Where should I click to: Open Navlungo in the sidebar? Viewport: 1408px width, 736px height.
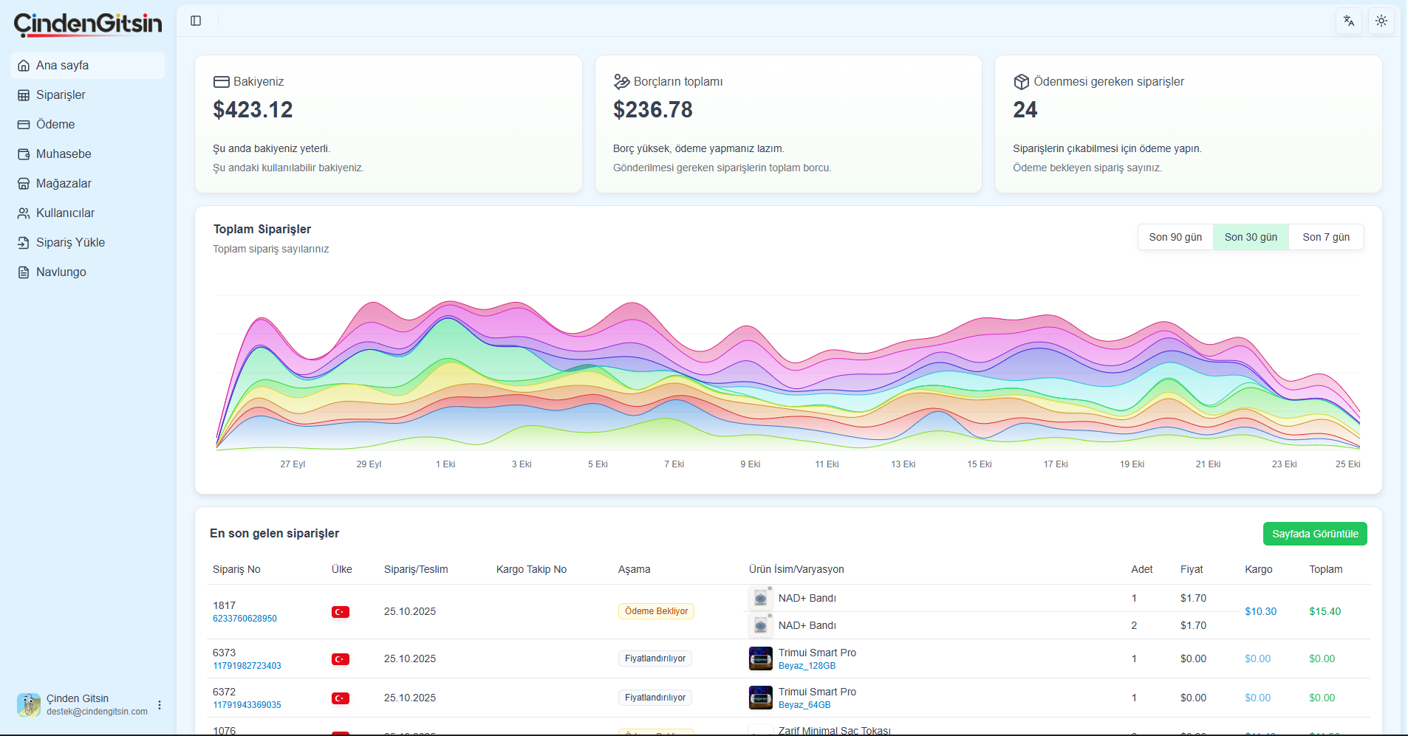point(61,272)
